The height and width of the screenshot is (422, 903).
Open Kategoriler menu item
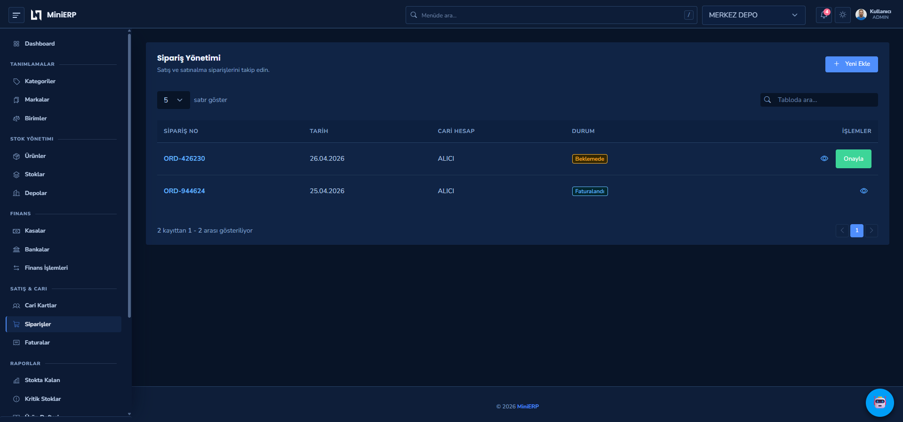tap(64, 81)
